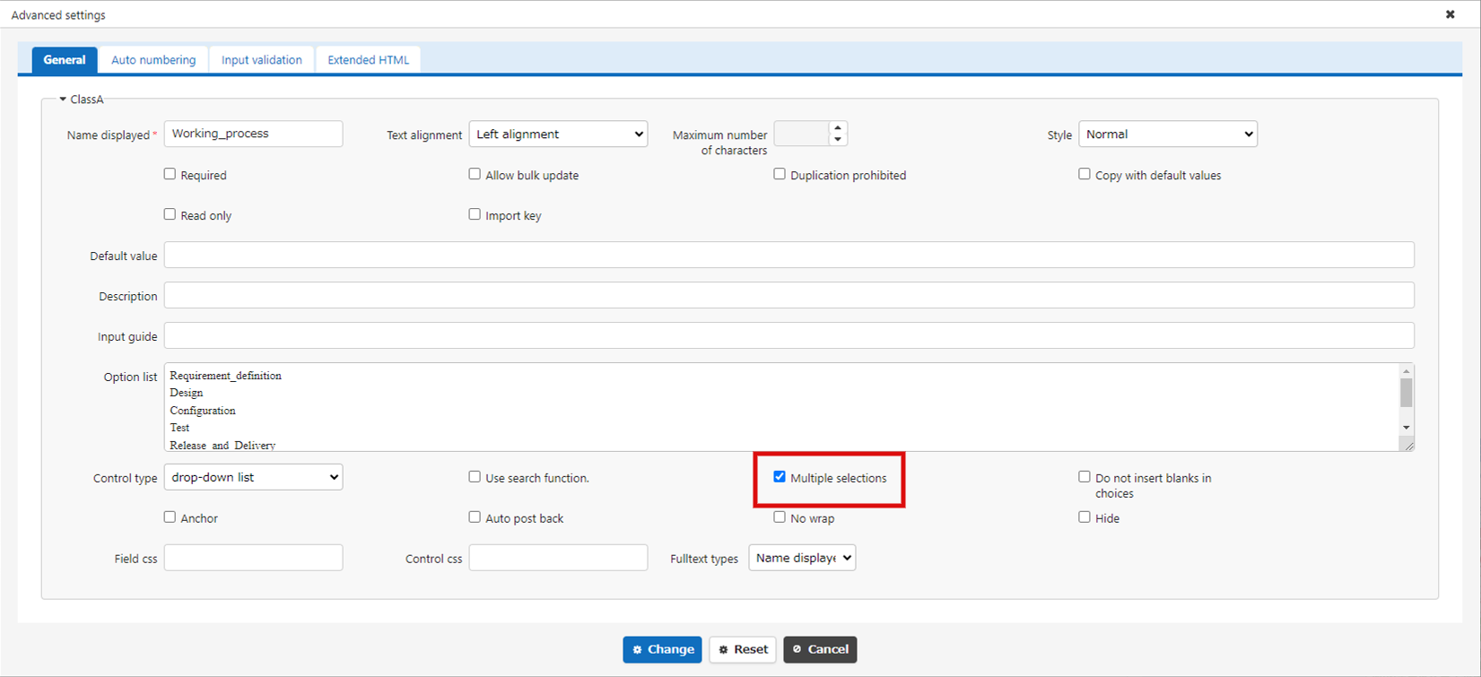Click the Control css input
Image resolution: width=1481 pixels, height=677 pixels.
click(558, 558)
